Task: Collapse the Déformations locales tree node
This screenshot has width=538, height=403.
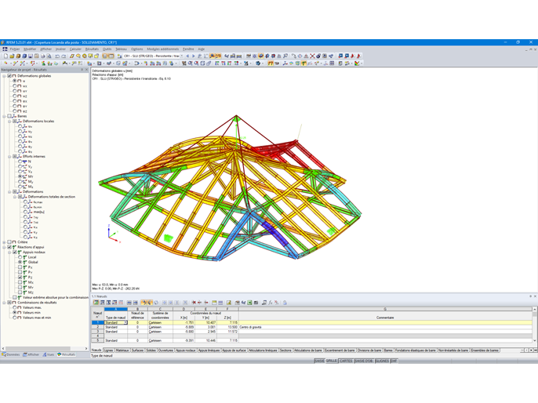Action: (x=9, y=122)
